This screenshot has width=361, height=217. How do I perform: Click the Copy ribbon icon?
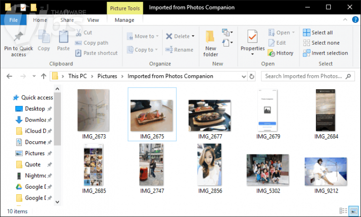44,37
